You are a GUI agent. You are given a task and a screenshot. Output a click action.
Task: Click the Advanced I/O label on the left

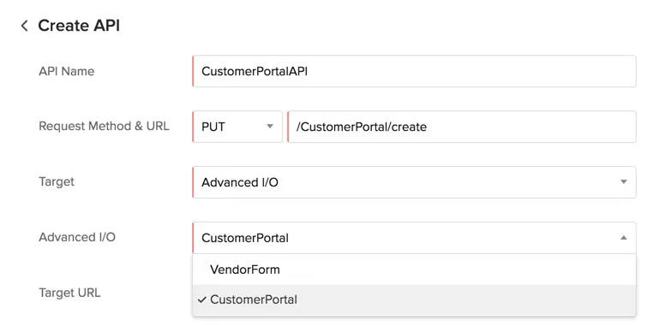click(x=77, y=237)
